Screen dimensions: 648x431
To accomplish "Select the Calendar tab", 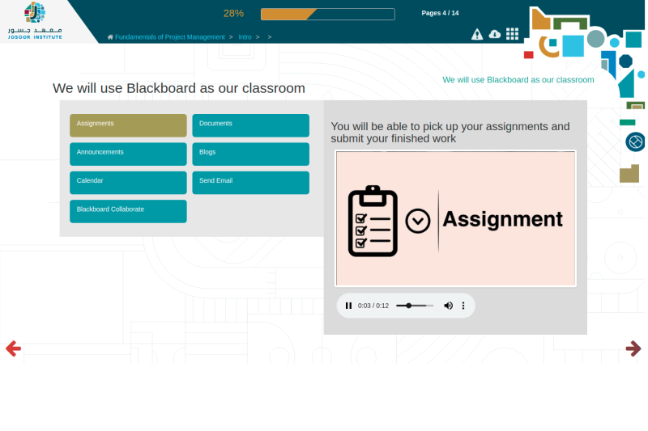I will (128, 183).
